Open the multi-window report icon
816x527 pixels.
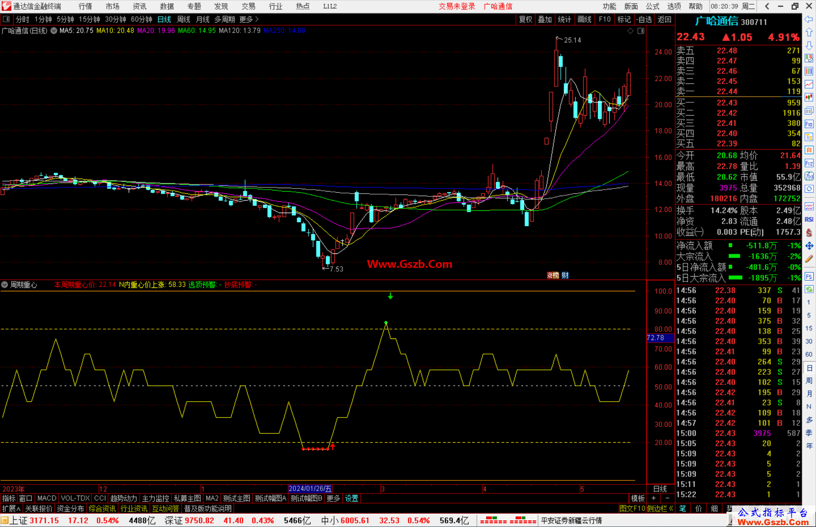pos(809,111)
